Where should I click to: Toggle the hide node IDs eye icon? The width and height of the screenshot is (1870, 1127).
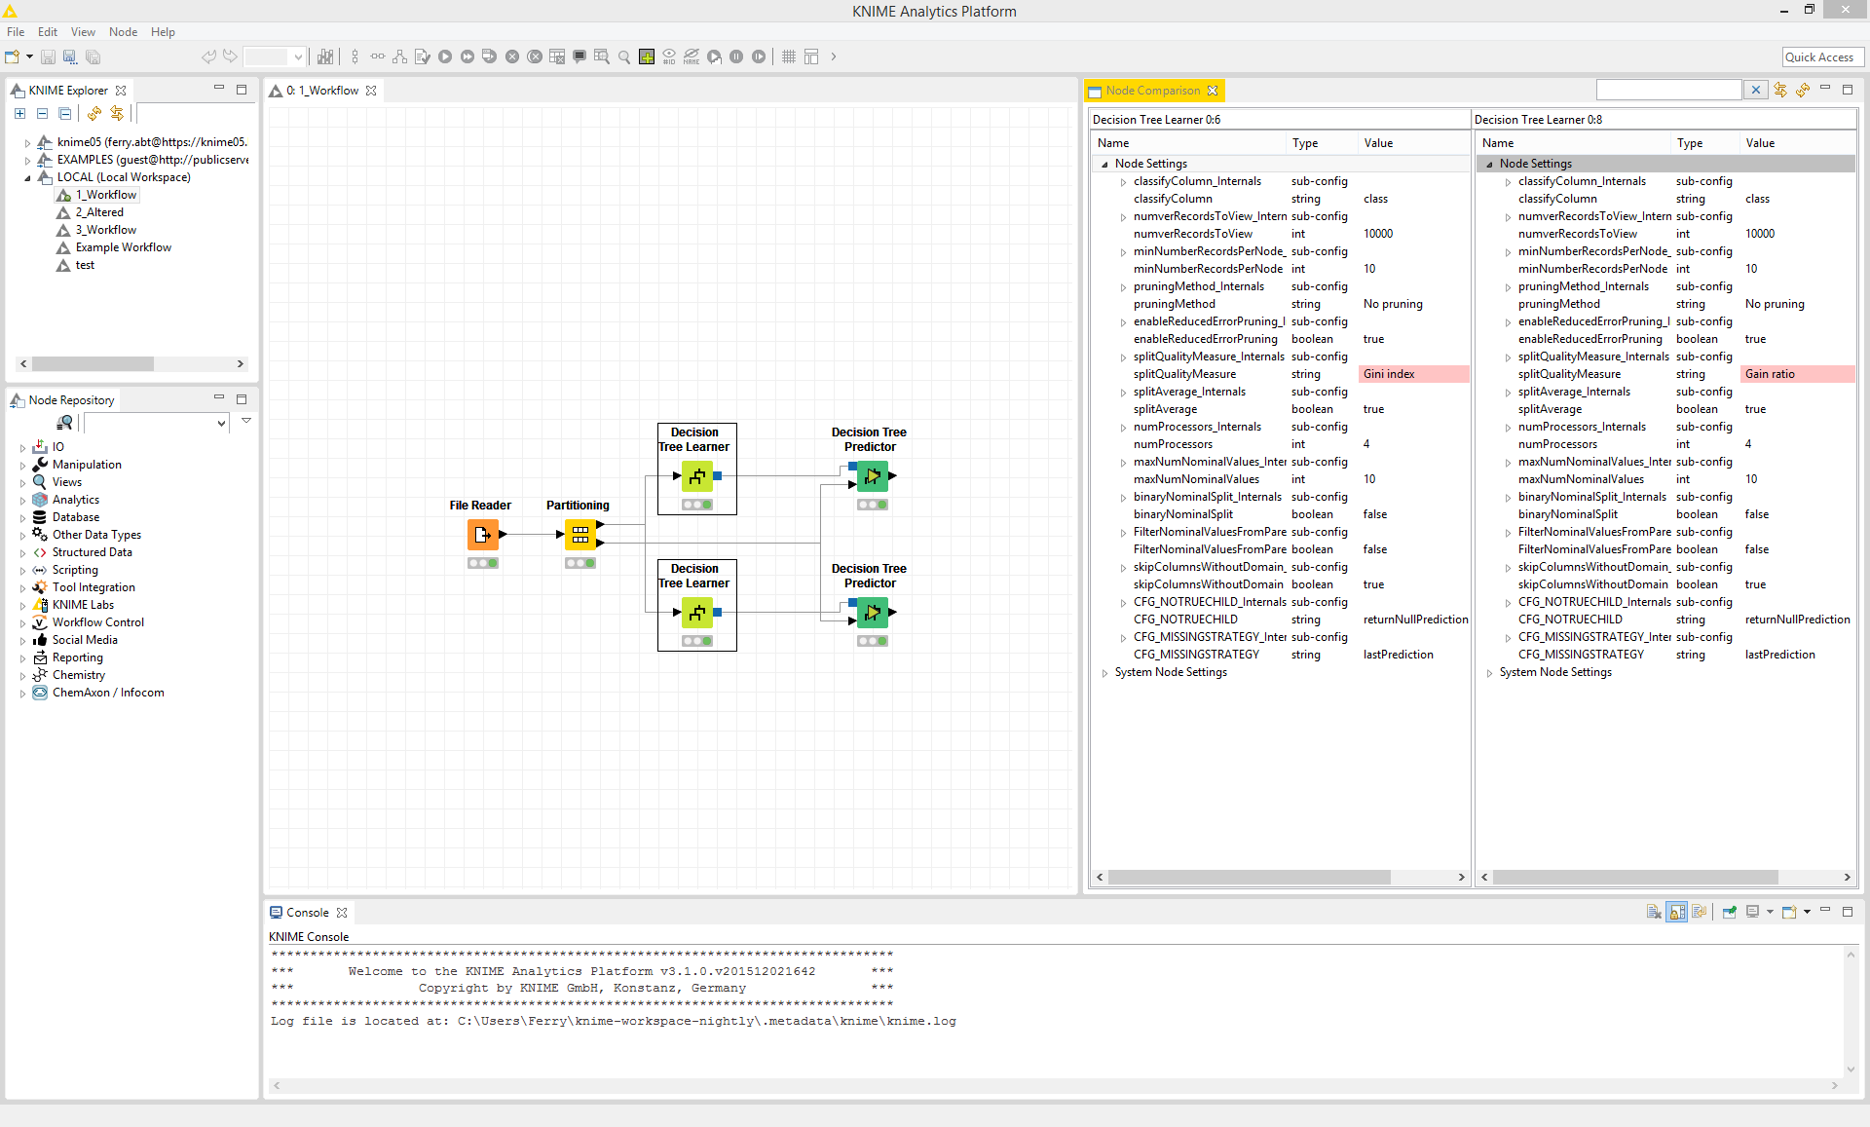point(669,56)
